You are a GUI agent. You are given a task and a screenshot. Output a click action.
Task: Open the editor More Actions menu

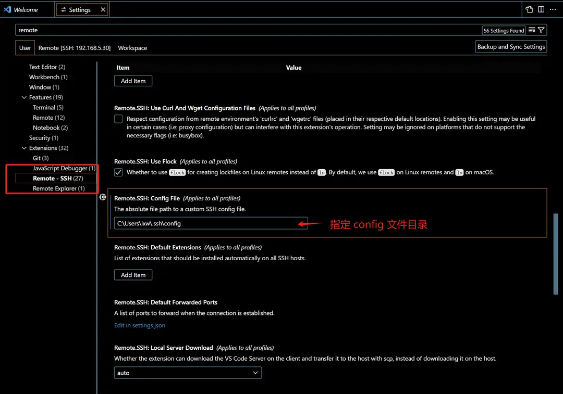pos(553,10)
